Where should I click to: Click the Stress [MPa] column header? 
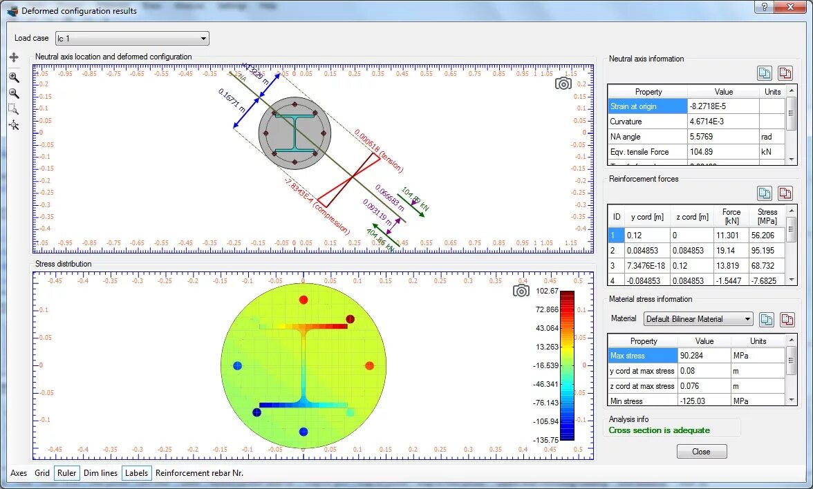(767, 217)
